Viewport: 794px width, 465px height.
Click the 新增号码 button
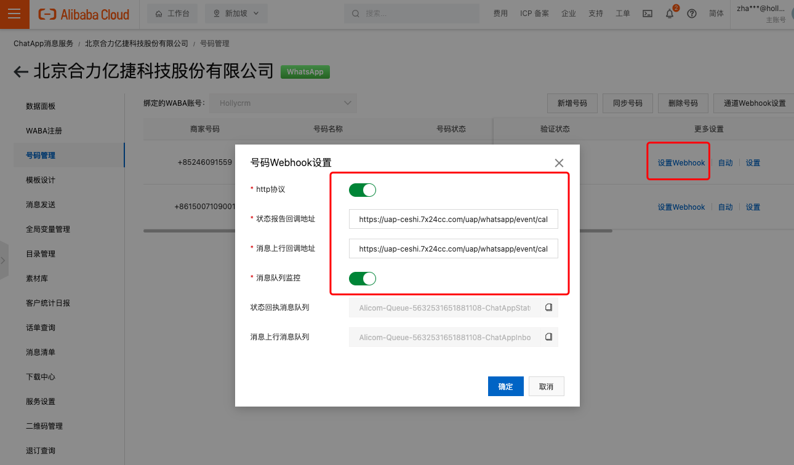click(572, 103)
